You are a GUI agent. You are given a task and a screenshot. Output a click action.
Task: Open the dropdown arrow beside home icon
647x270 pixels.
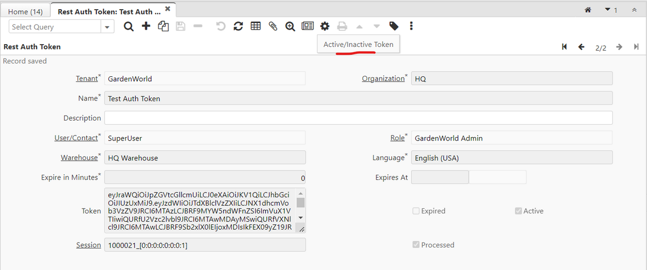point(607,10)
